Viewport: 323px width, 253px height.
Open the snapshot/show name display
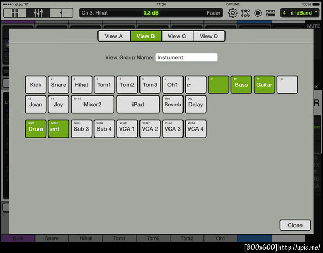[x=300, y=13]
